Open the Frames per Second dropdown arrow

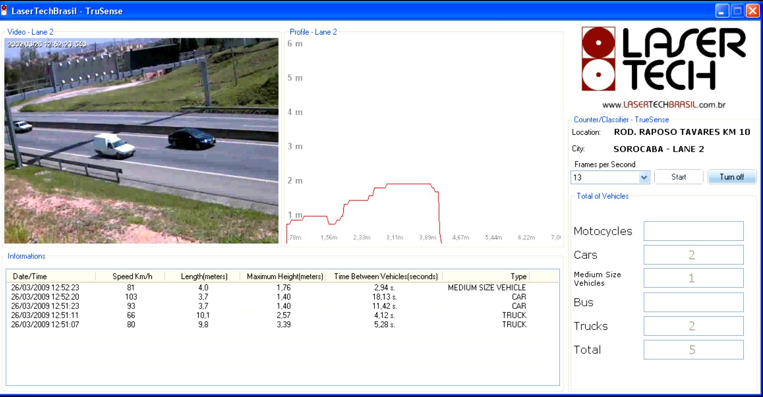pos(644,177)
